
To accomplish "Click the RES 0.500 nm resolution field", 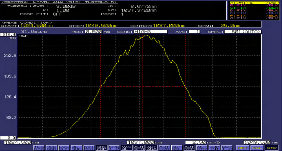I will pos(93,32).
